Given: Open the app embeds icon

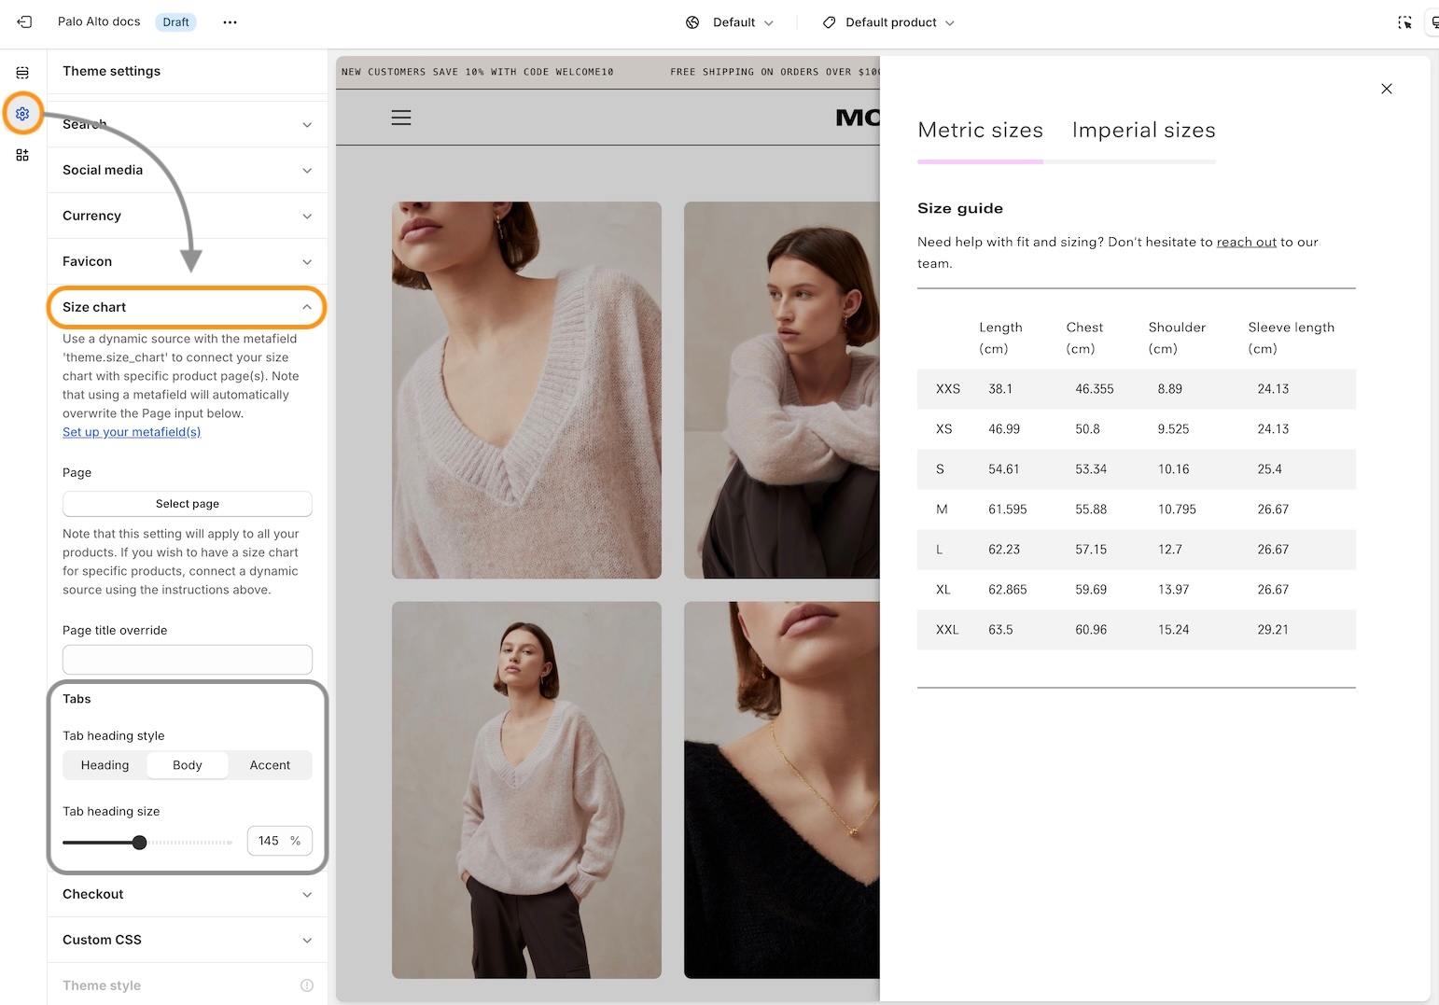Looking at the screenshot, I should [x=22, y=155].
